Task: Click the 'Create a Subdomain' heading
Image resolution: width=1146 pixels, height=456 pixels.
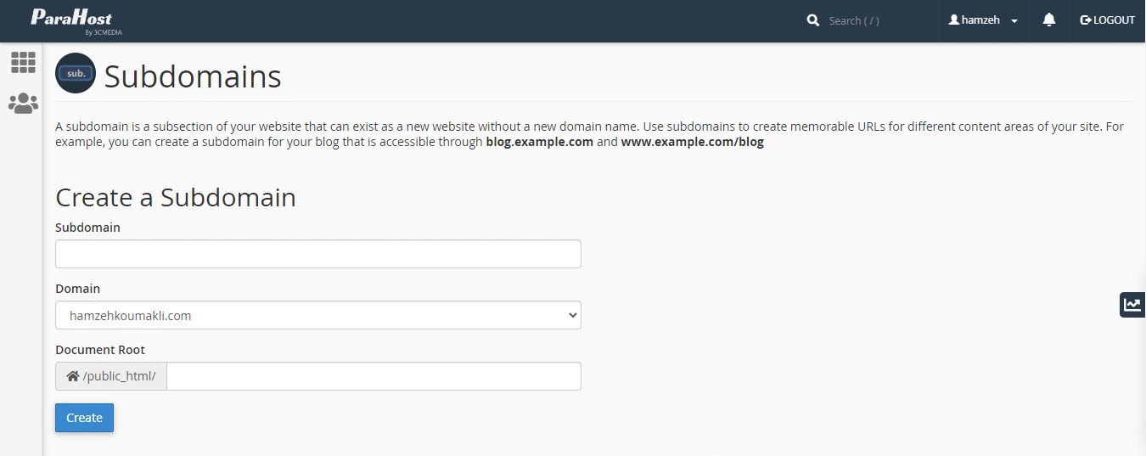Action: [176, 197]
